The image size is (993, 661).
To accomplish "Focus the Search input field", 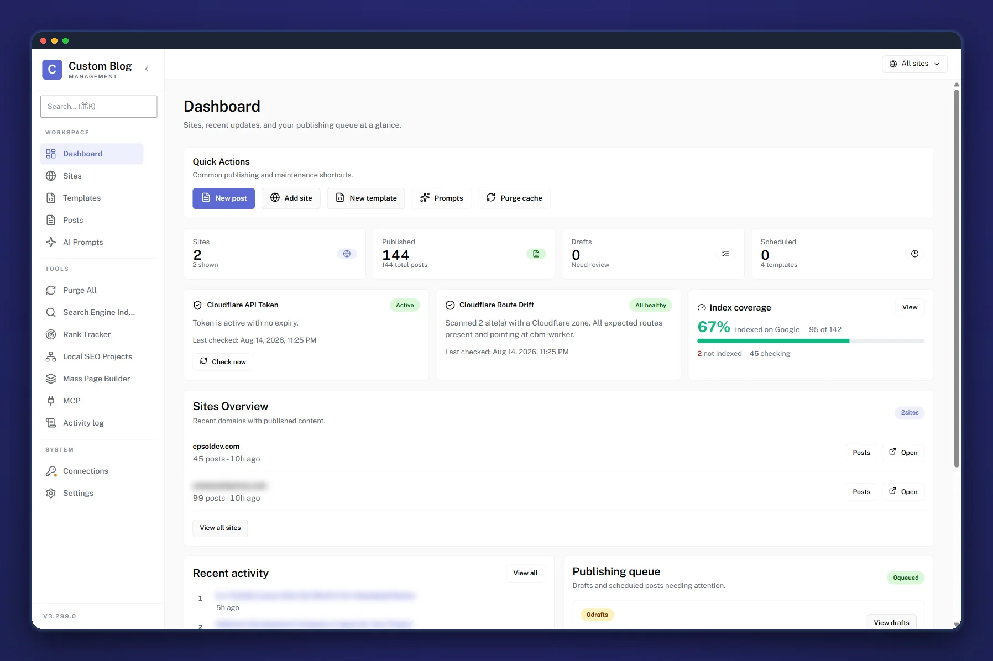I will [98, 106].
